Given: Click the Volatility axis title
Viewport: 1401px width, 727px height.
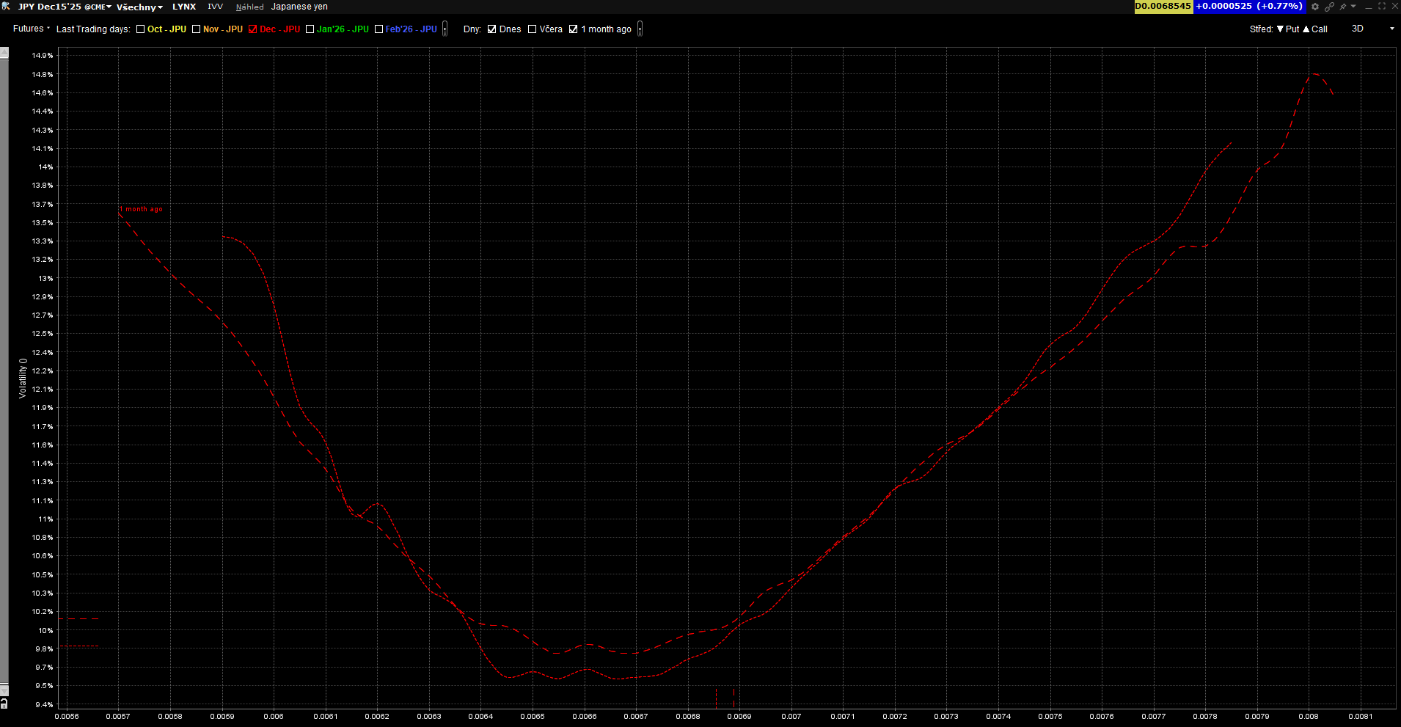Looking at the screenshot, I should click(23, 379).
